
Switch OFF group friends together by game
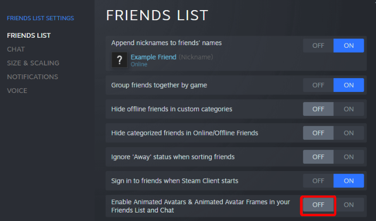[x=318, y=85]
